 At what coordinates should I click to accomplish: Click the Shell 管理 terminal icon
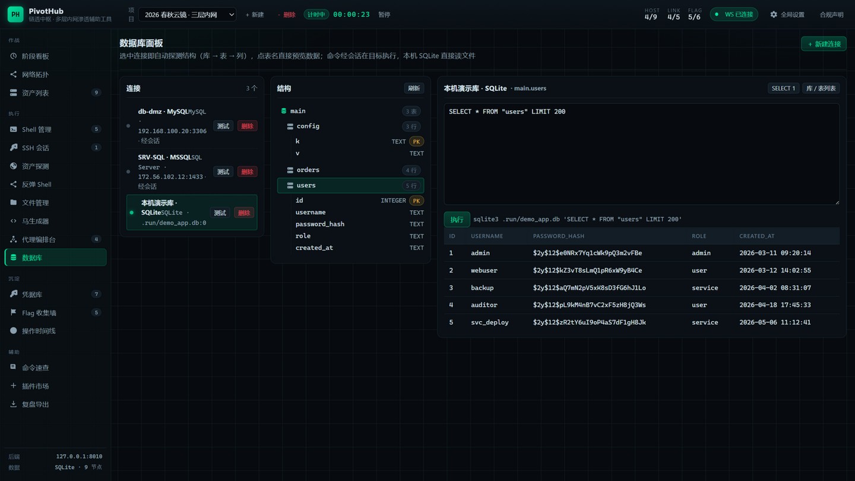click(14, 129)
